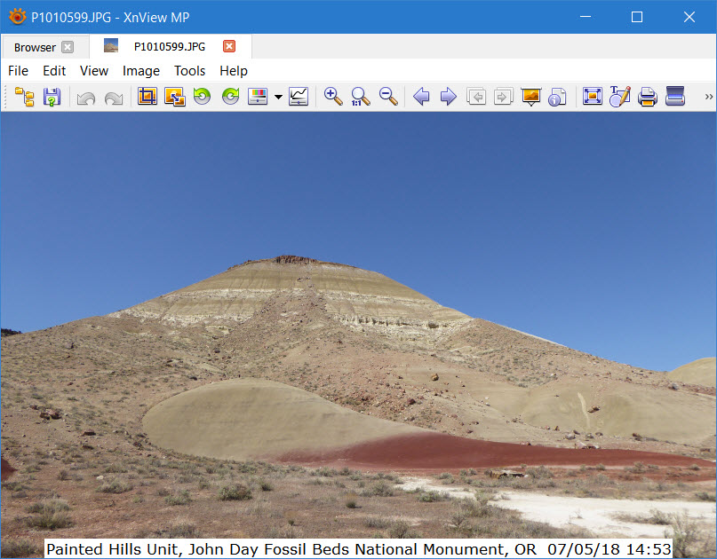Open the Help menu
The height and width of the screenshot is (559, 717).
(x=234, y=71)
